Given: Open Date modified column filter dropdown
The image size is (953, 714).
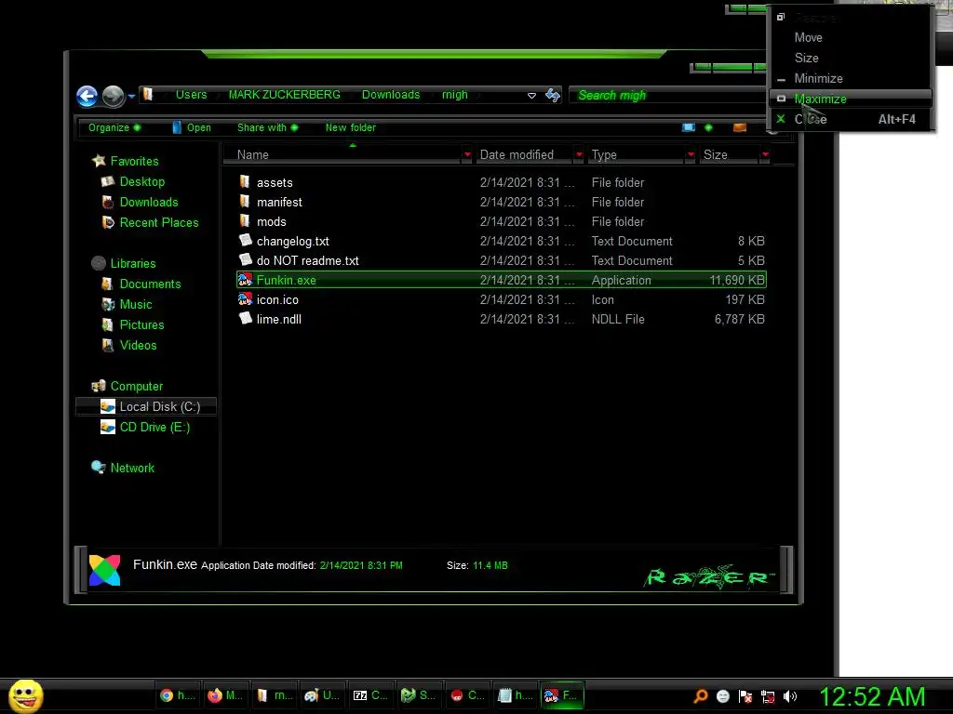Looking at the screenshot, I should [x=579, y=155].
